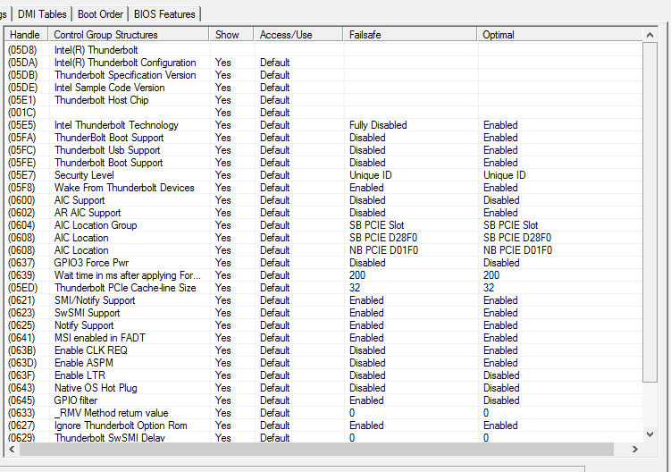Select AIC Location Group entry
Screen dimensions: 671x472
coord(96,225)
